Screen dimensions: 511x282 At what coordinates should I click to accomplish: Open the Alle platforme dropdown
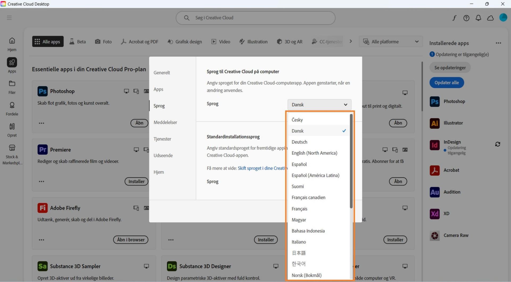click(x=391, y=42)
